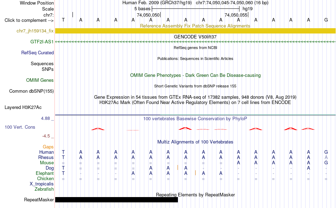Open Common dbSNP(155) track label
Screen dimensions: 336x208
[x=31, y=91]
